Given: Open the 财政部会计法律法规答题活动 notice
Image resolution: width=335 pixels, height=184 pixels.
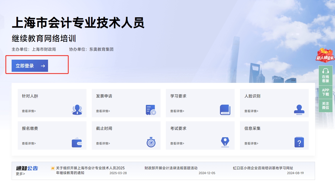Looking at the screenshot, I should coord(171,168).
